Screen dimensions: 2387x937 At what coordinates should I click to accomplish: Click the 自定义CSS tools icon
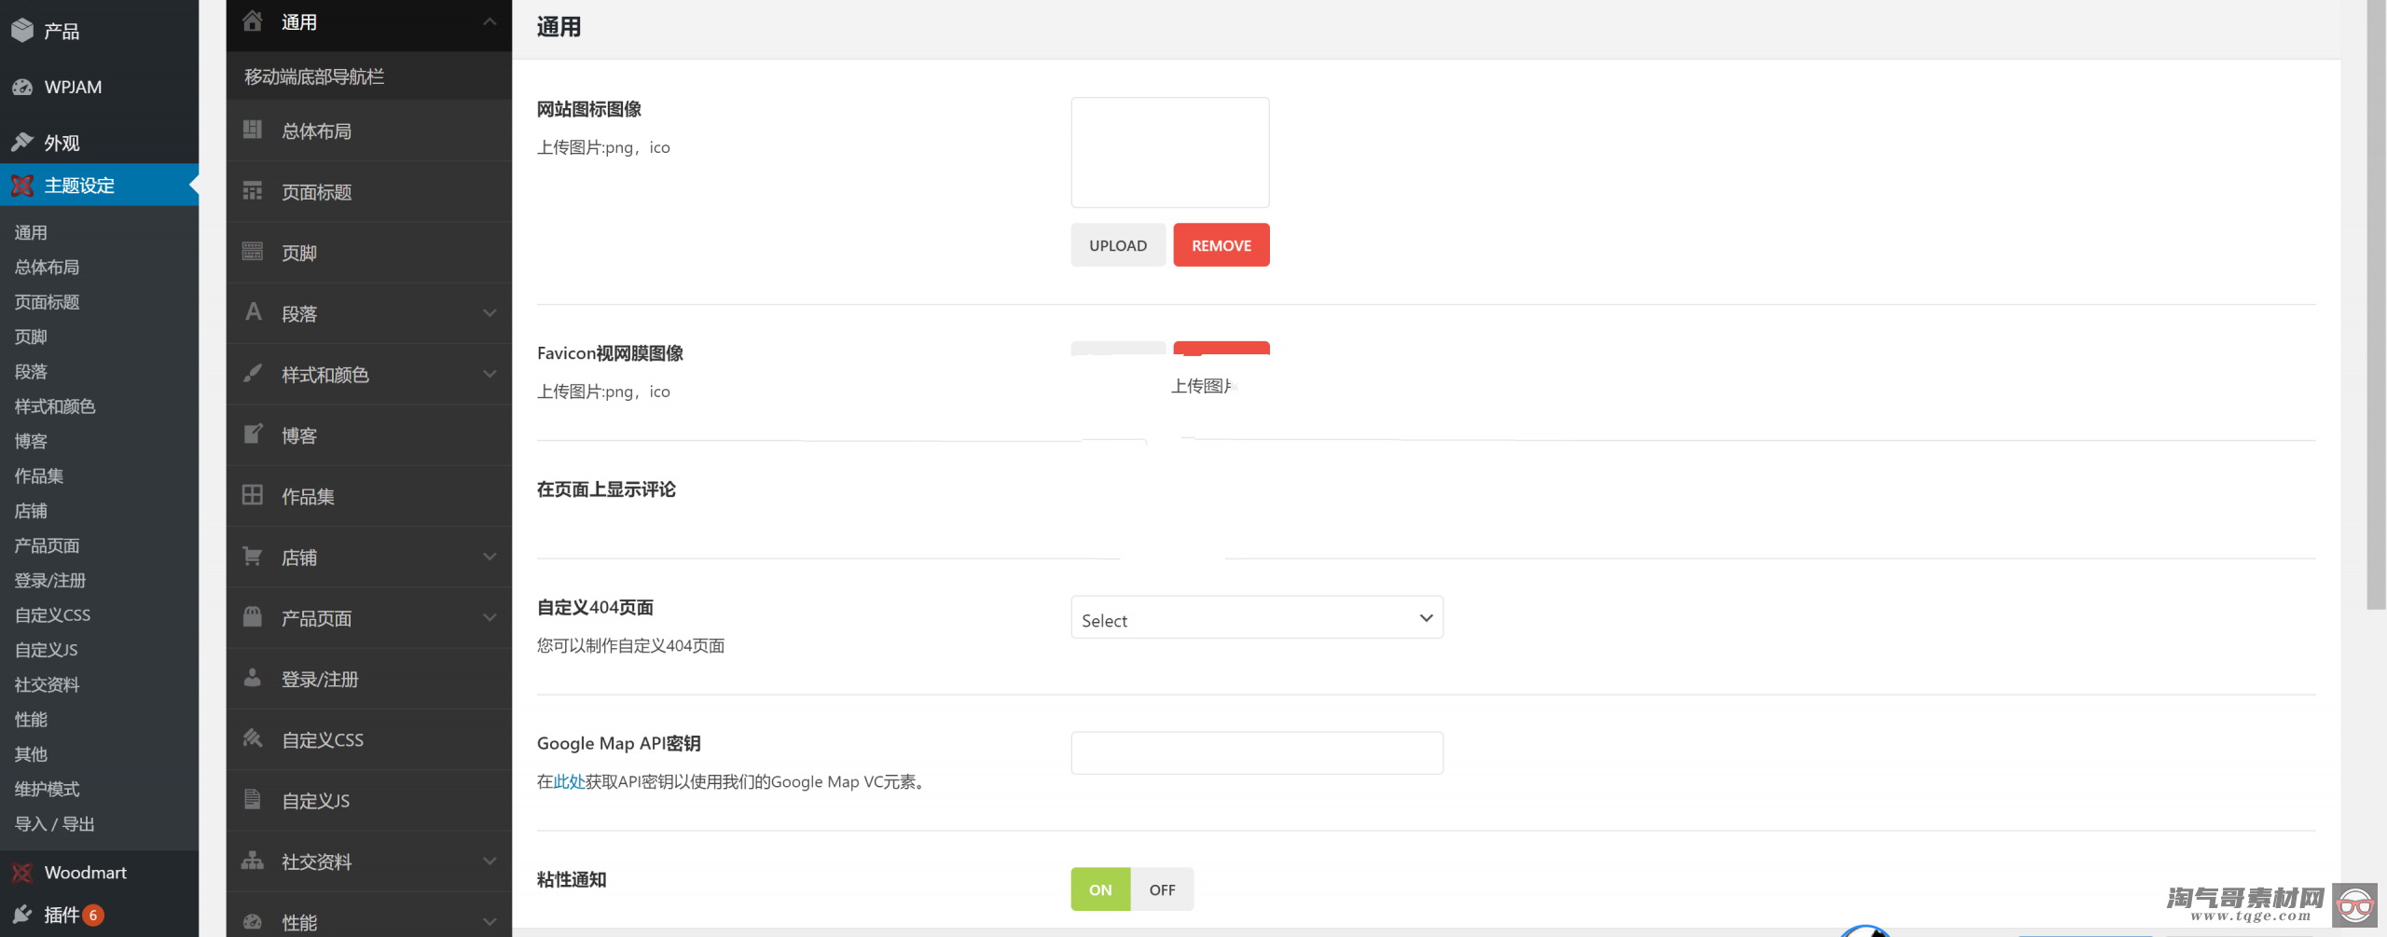(253, 738)
